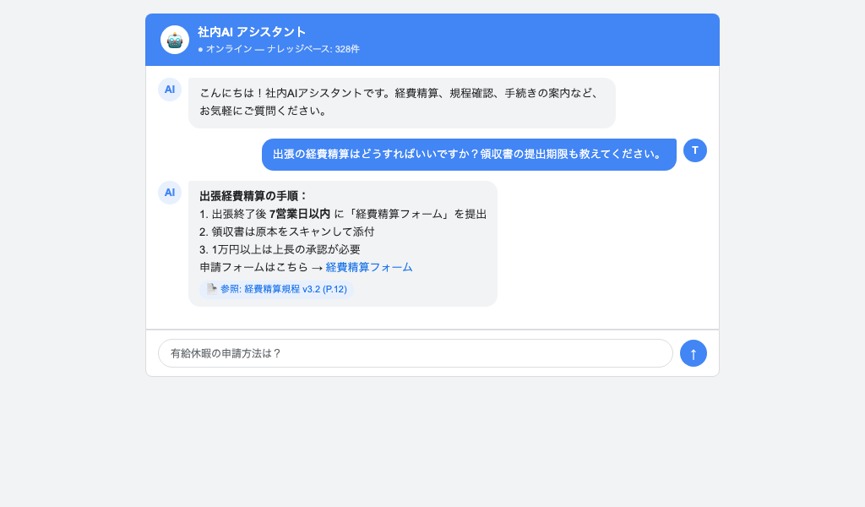Select the greeting message bubble
The height and width of the screenshot is (507, 865).
(x=400, y=102)
